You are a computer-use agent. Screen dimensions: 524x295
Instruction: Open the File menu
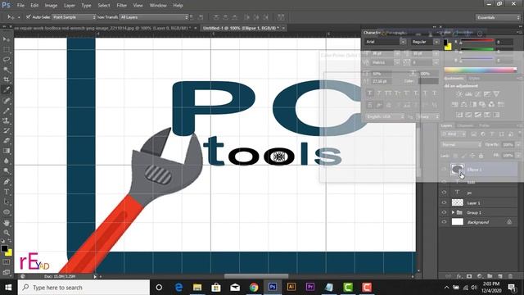click(20, 6)
